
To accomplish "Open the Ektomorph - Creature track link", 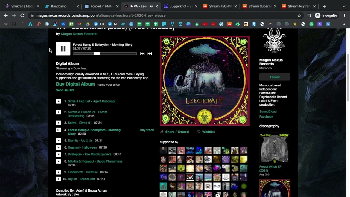I will 83,172.
